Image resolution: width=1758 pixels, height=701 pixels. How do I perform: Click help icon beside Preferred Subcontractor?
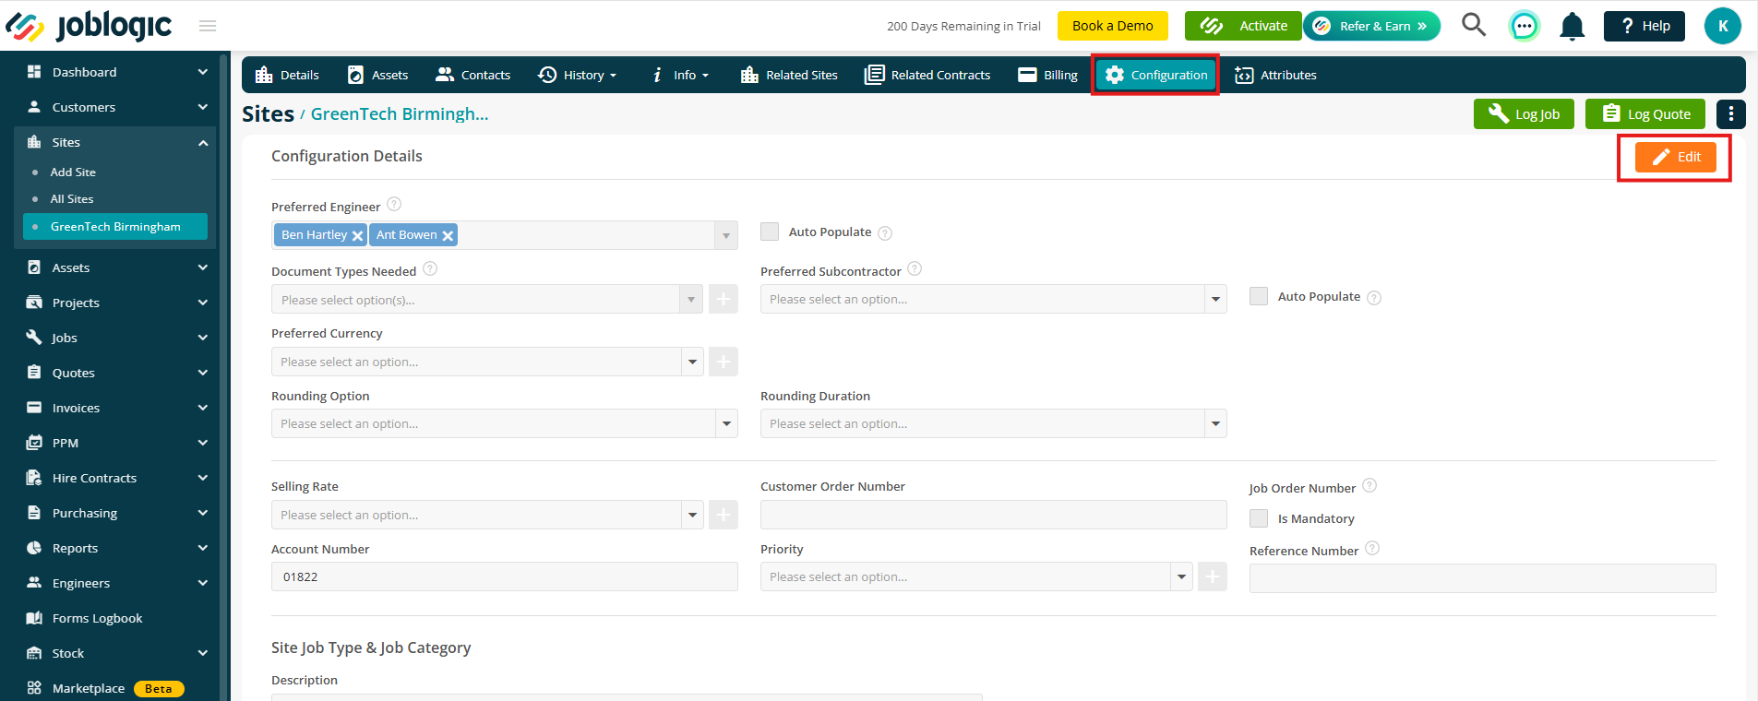[x=915, y=268]
